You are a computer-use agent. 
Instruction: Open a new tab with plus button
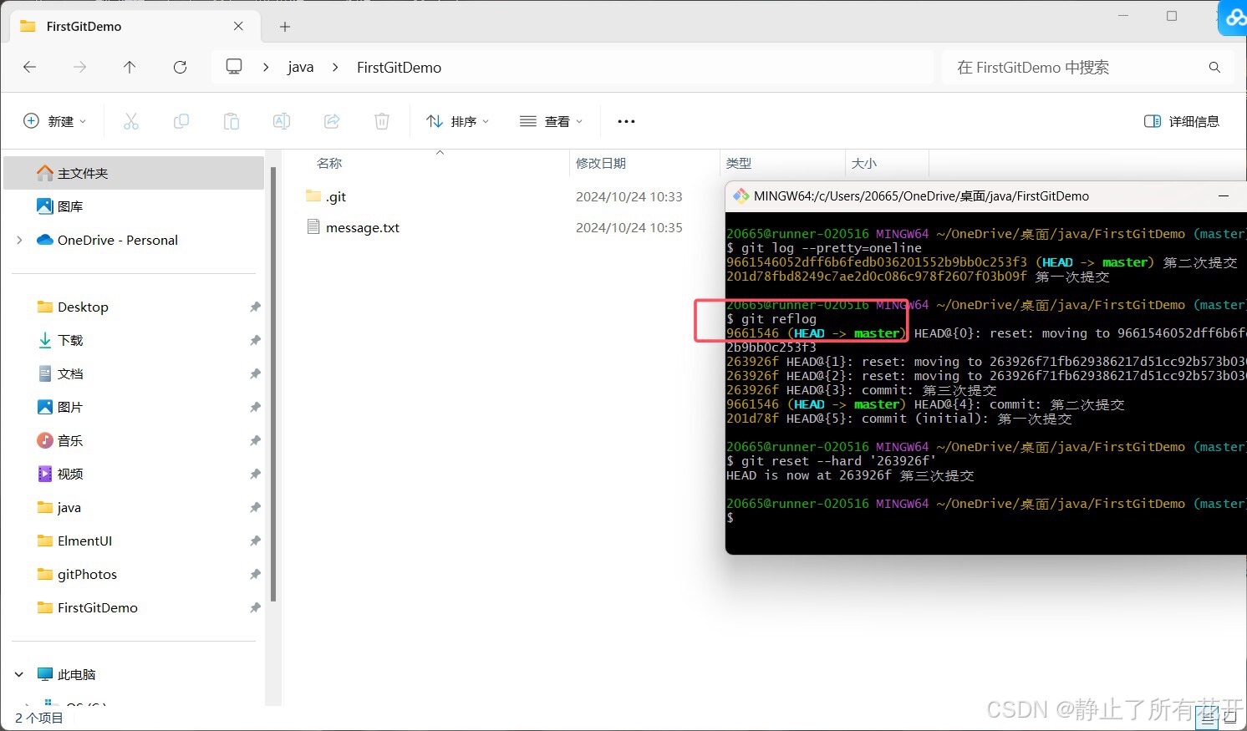pos(285,27)
